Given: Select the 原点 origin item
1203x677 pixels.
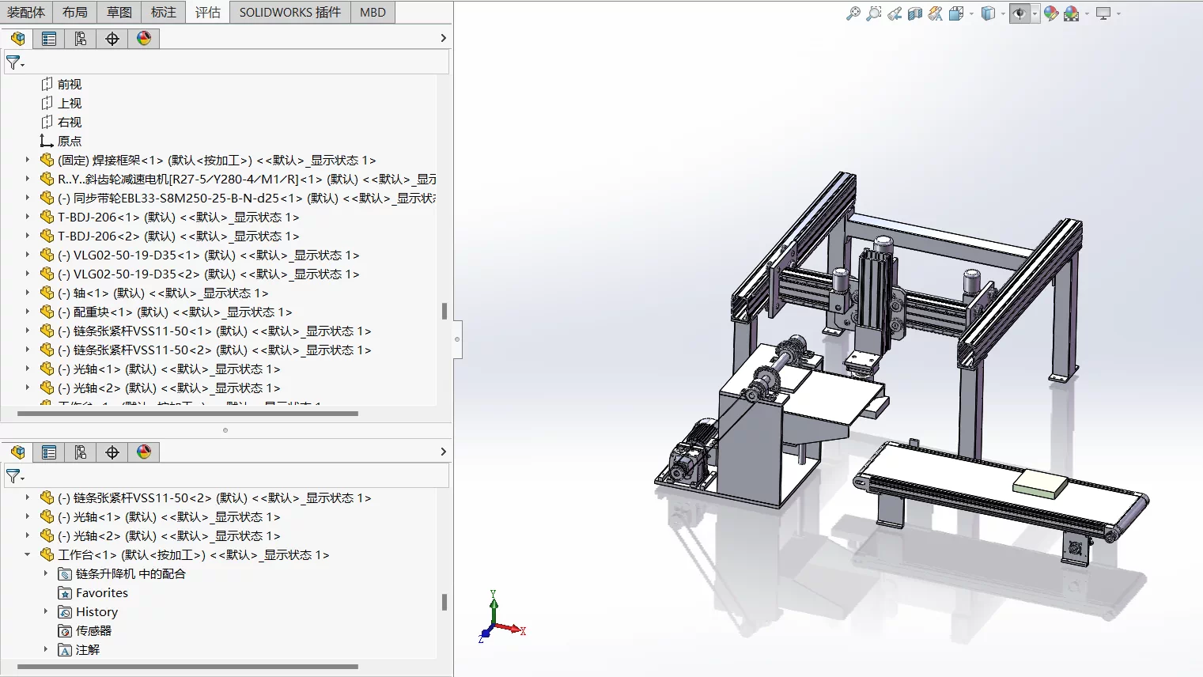Looking at the screenshot, I should (x=61, y=141).
